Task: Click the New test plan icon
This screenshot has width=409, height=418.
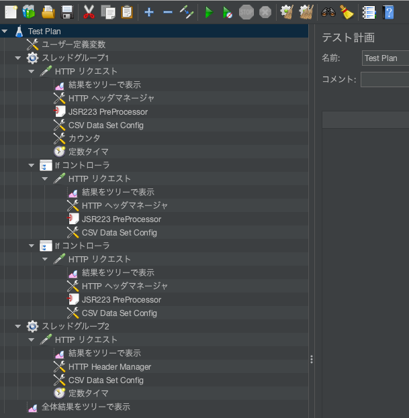Action: (11, 12)
